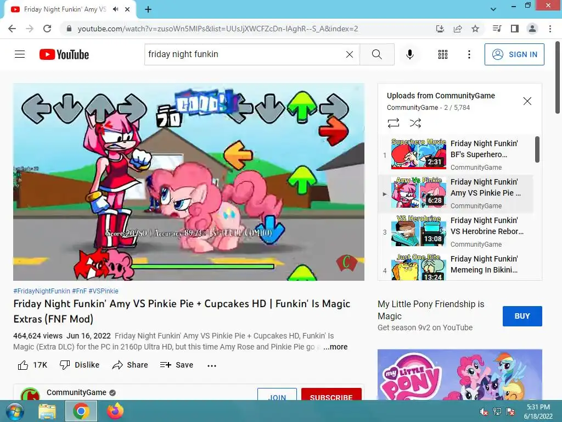Image resolution: width=562 pixels, height=422 pixels.
Task: Click SUBSCRIBE button
Action: click(331, 394)
